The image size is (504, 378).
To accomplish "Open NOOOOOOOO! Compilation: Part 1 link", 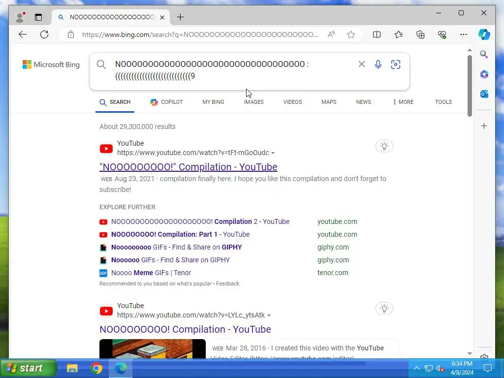I will (x=180, y=234).
